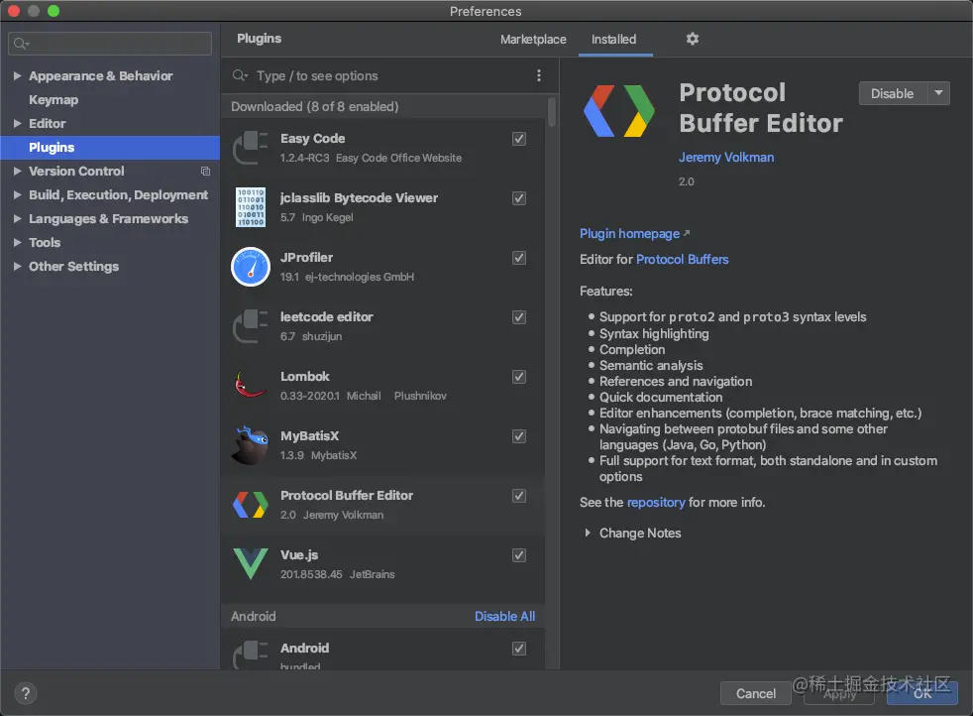Click the Cancel button
This screenshot has height=716, width=973.
[755, 693]
